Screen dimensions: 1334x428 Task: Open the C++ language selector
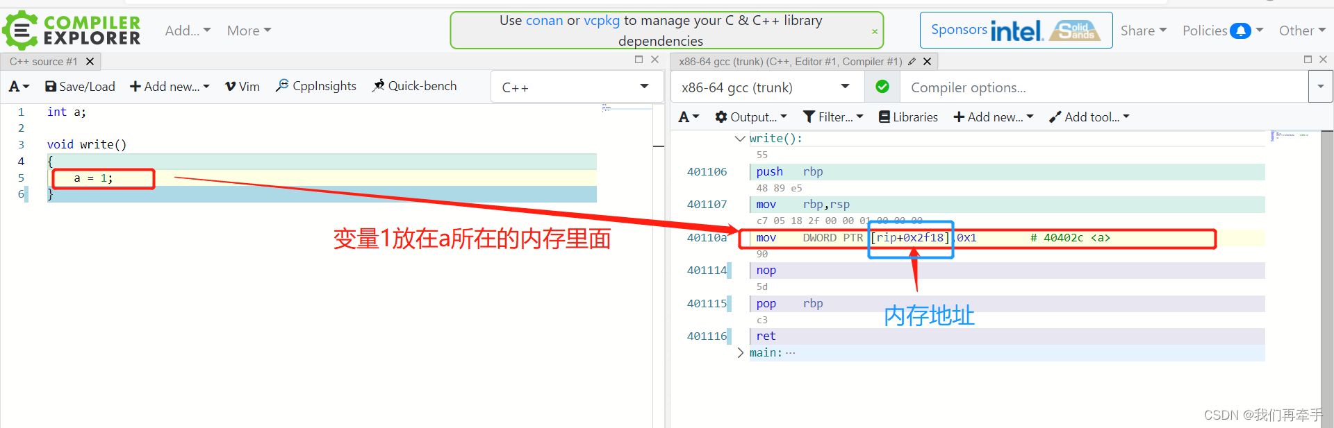pyautogui.click(x=575, y=87)
